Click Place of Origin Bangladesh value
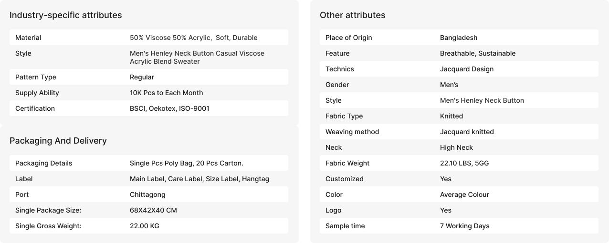Viewport: 609px width, 243px height. click(x=459, y=38)
